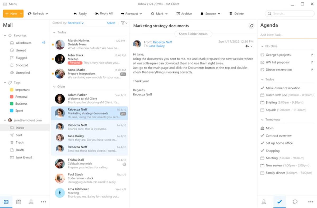This screenshot has width=317, height=208.
Task: Click the translate icon on the message header
Action: (251, 26)
